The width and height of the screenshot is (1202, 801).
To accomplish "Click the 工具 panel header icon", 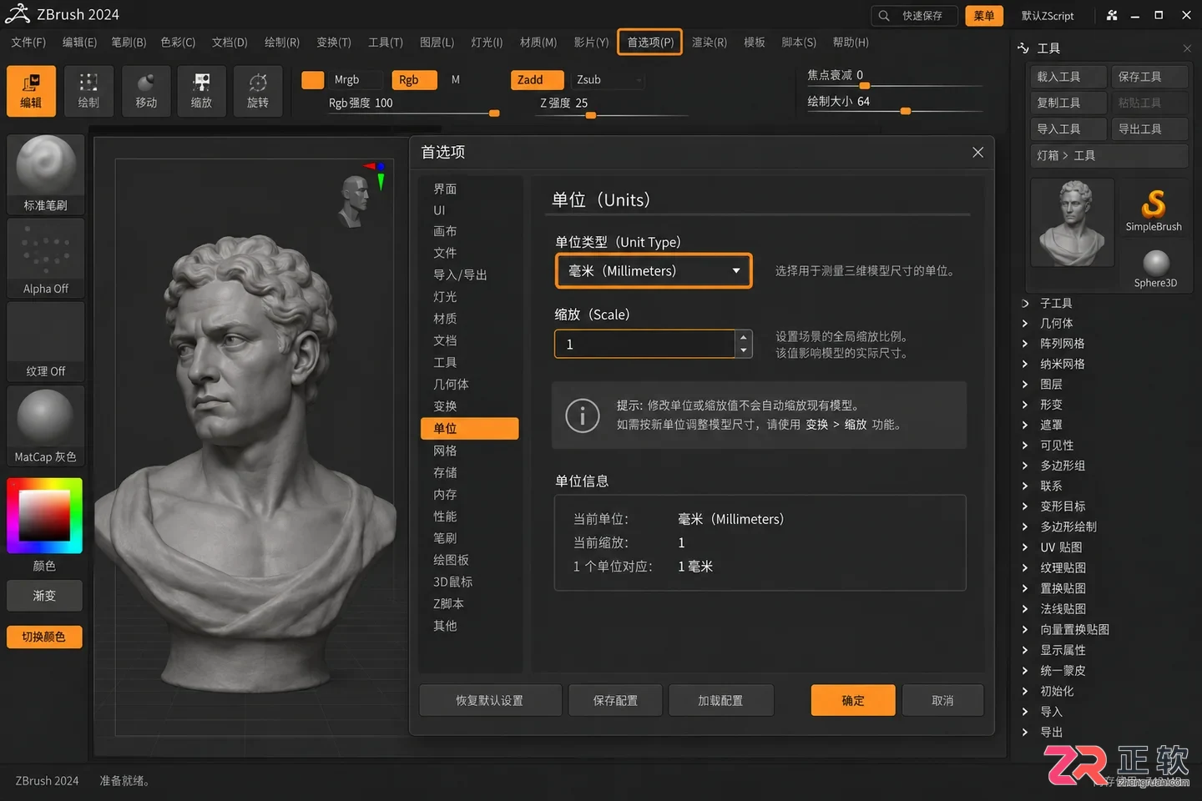I will coord(1023,48).
